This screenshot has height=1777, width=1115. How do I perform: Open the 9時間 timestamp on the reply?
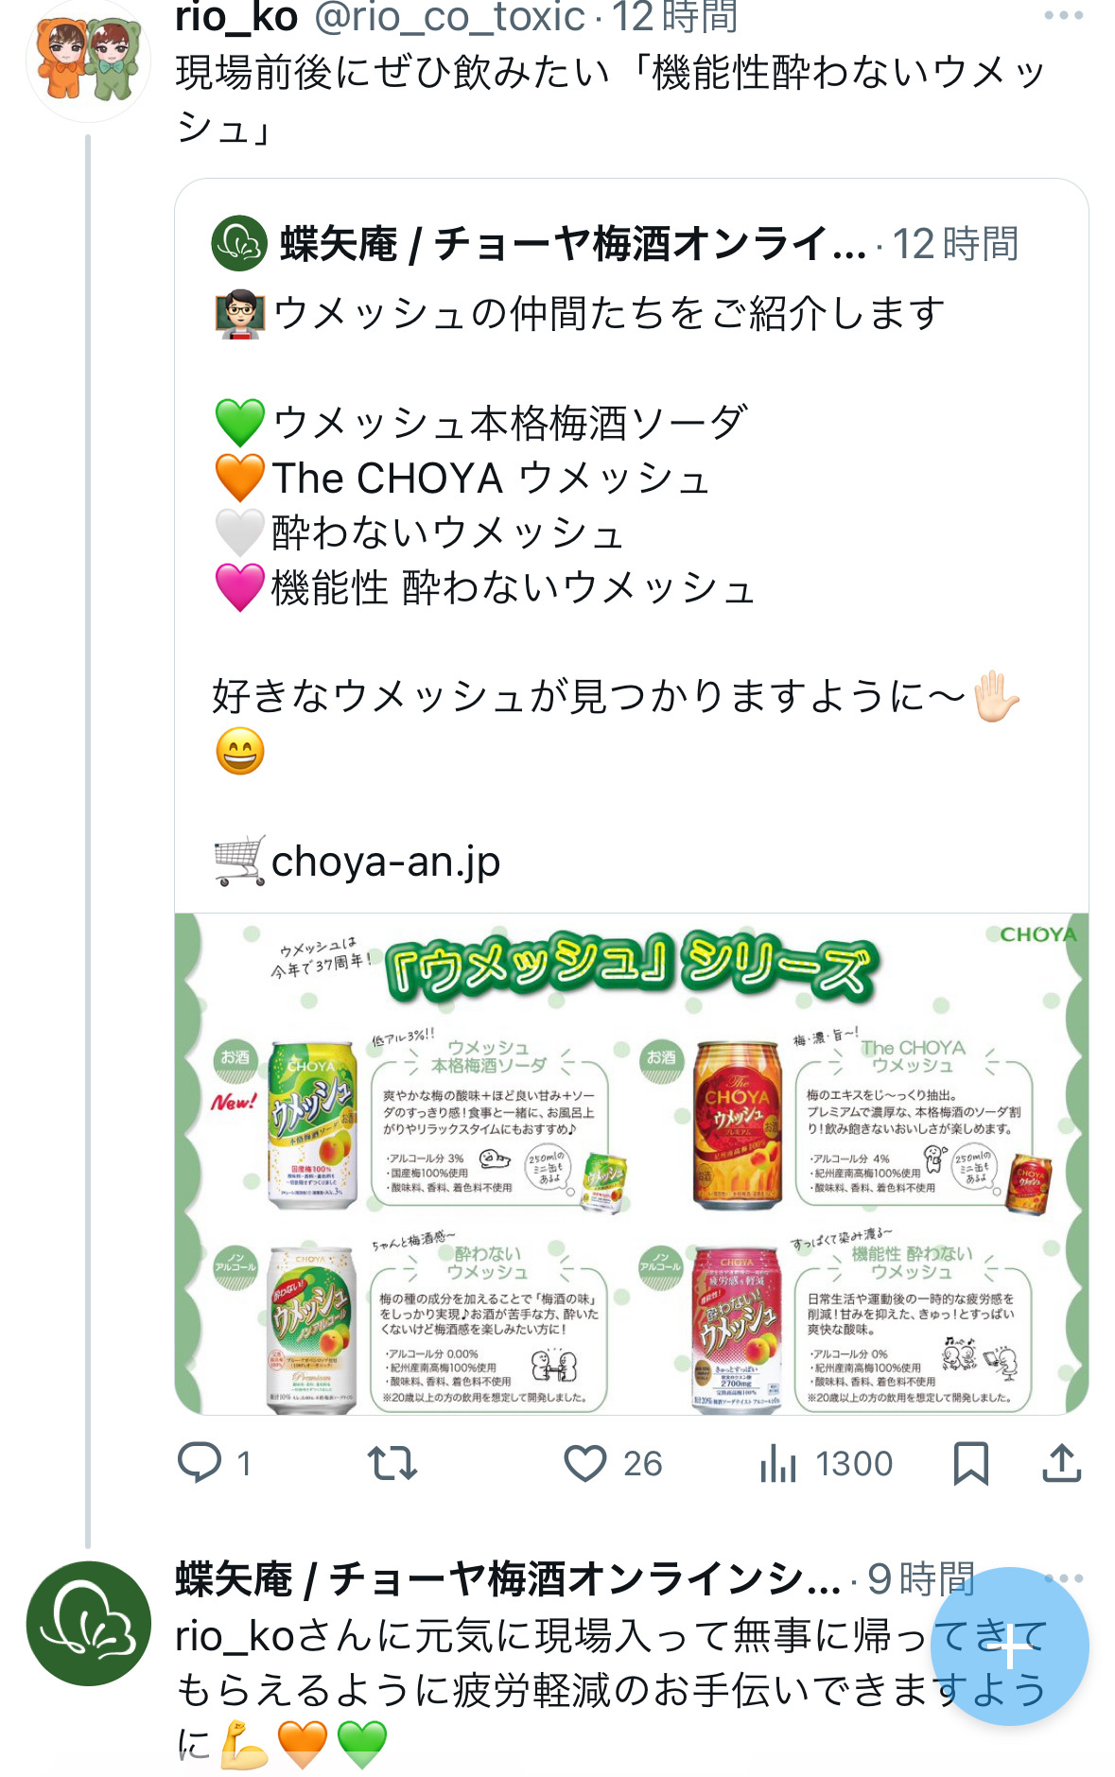921,1578
